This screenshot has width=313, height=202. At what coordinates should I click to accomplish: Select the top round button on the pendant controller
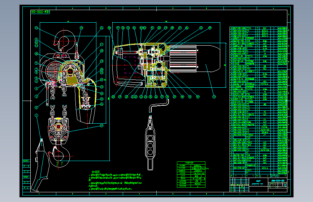[150, 138]
